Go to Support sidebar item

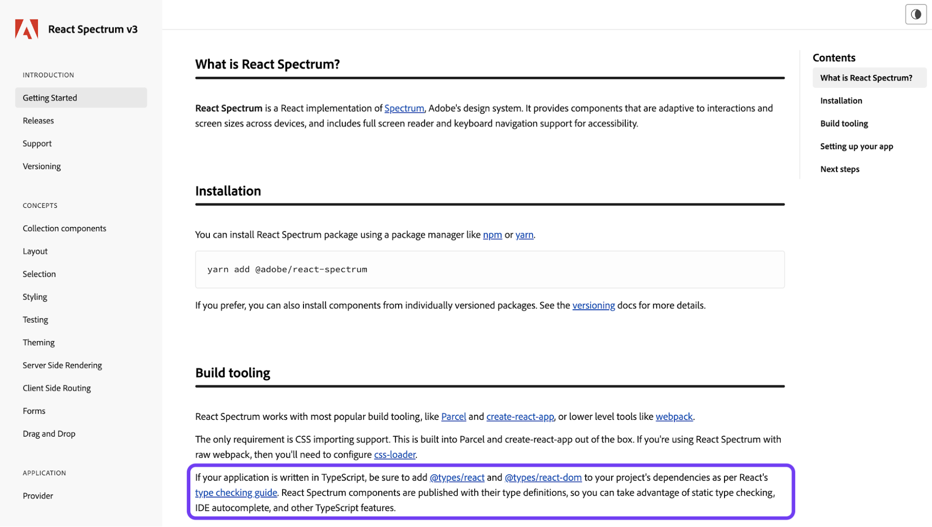tap(37, 144)
